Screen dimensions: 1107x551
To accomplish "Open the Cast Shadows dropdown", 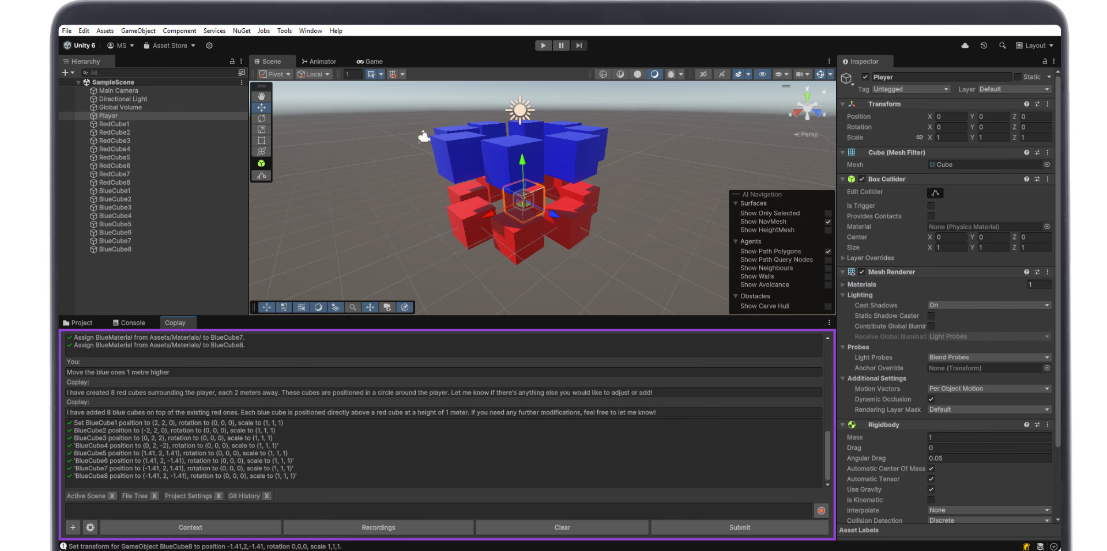I will point(989,305).
